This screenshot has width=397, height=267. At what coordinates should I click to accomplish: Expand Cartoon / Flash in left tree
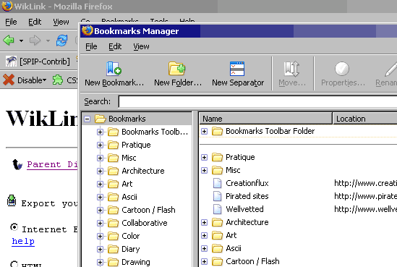100,210
